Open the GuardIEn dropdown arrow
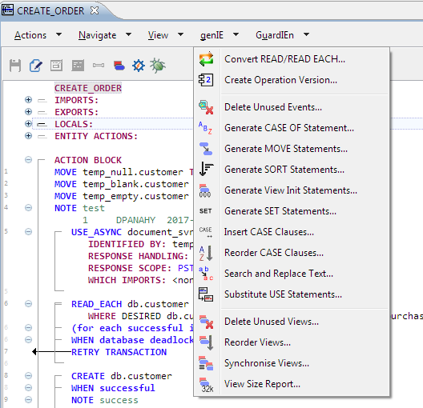 [306, 34]
